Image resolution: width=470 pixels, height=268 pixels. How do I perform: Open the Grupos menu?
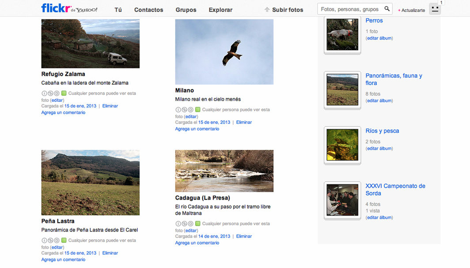[186, 10]
